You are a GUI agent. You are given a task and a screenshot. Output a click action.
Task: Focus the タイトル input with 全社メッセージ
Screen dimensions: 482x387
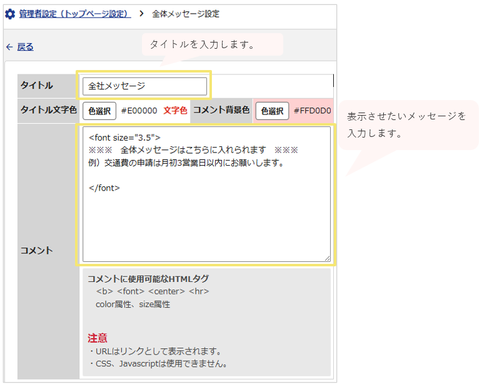(x=145, y=86)
